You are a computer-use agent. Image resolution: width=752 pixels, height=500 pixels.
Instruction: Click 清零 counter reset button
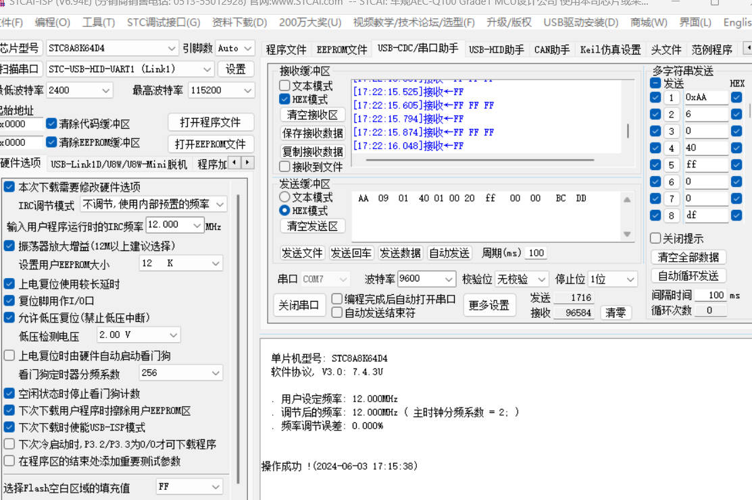(x=616, y=312)
